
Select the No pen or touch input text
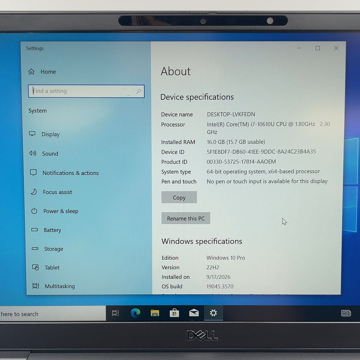[x=267, y=181]
